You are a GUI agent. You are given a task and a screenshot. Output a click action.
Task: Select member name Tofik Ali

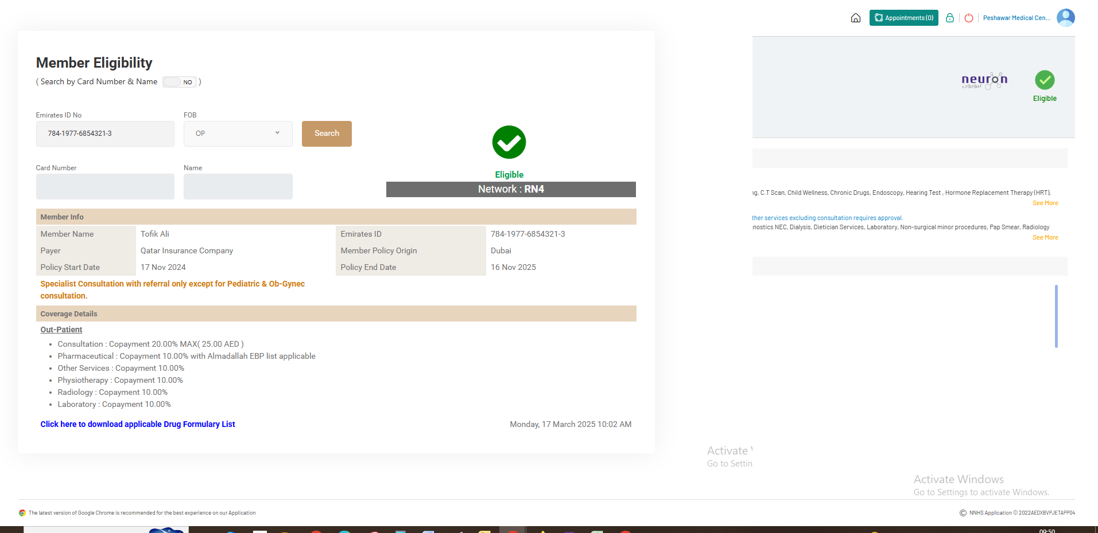(x=155, y=234)
